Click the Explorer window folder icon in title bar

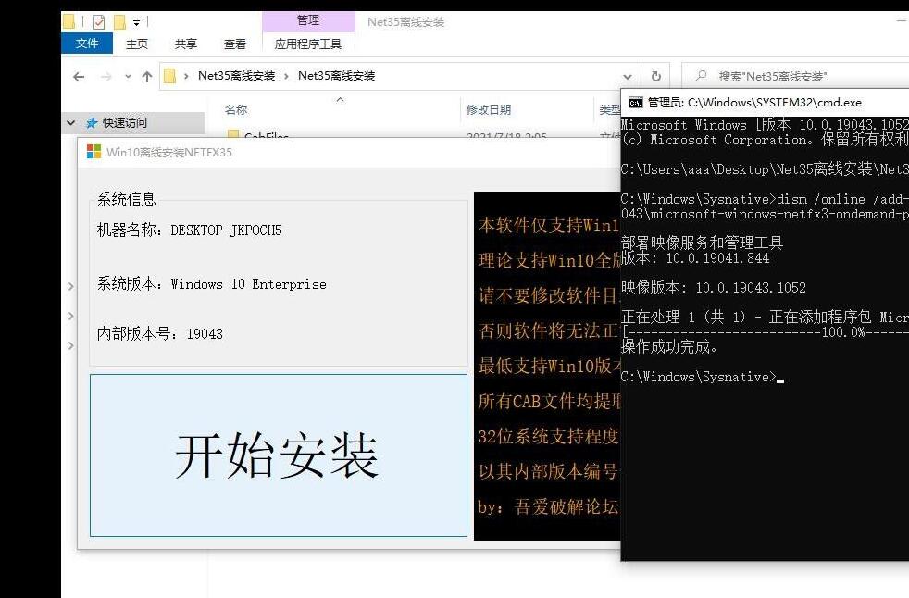coord(68,22)
